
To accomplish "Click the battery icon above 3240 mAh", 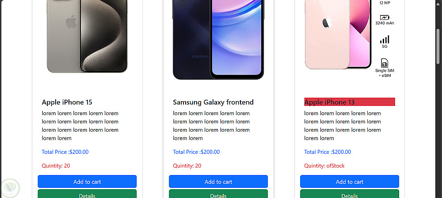I will coord(385,17).
